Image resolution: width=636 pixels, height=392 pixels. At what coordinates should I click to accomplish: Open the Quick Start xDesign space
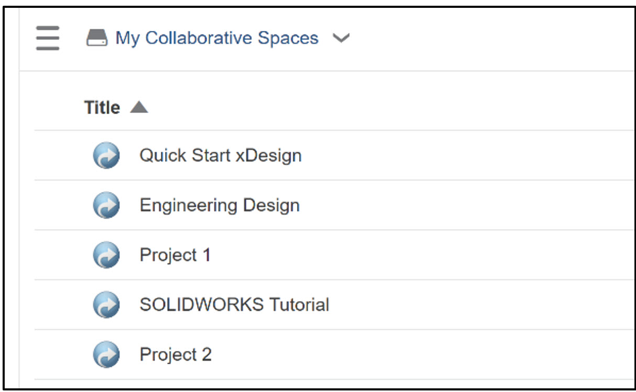coord(220,155)
